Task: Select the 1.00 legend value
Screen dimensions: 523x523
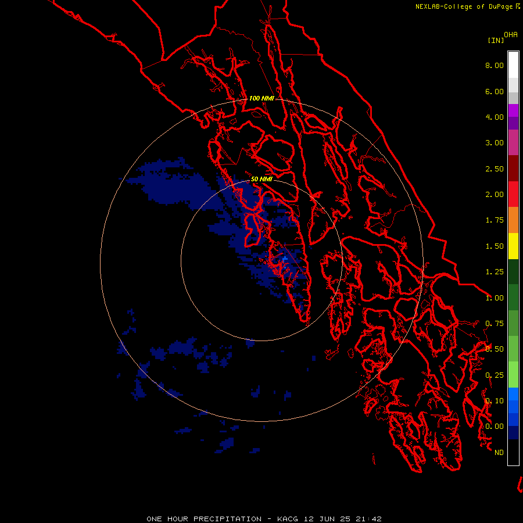Action: click(x=495, y=298)
